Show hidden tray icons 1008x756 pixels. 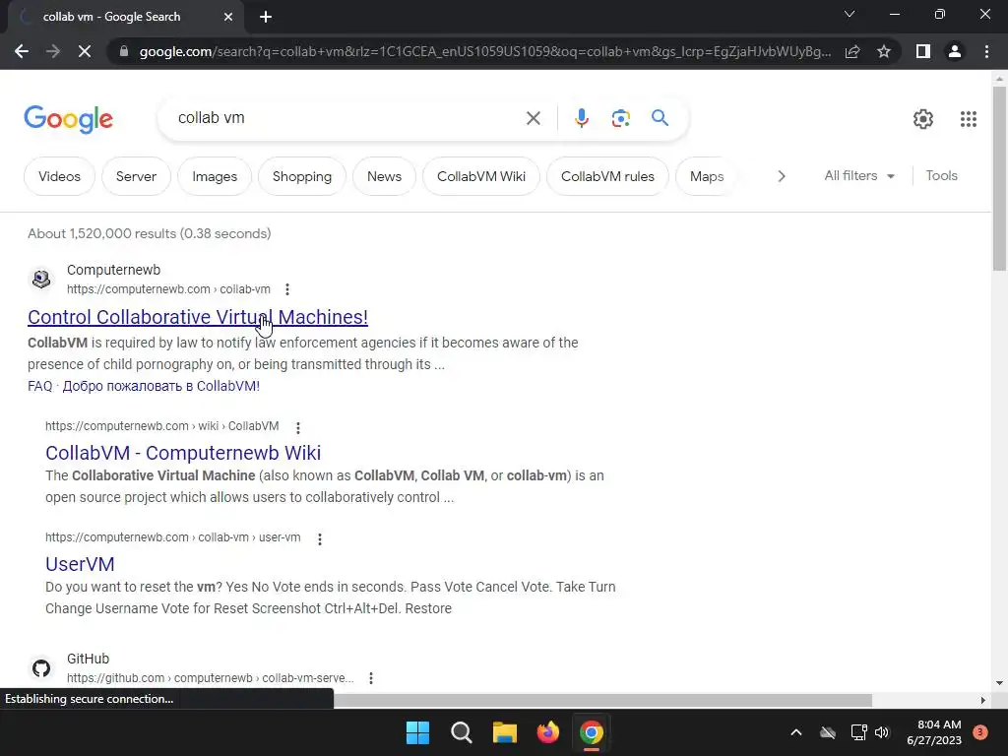pyautogui.click(x=795, y=732)
